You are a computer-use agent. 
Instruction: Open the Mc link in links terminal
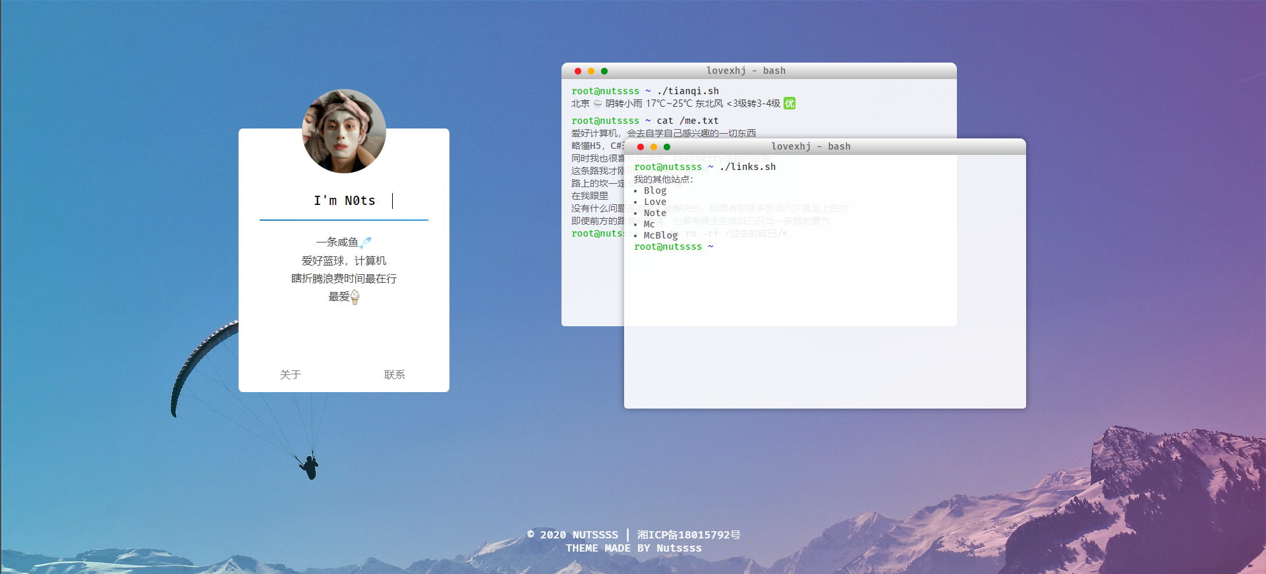[x=649, y=224]
